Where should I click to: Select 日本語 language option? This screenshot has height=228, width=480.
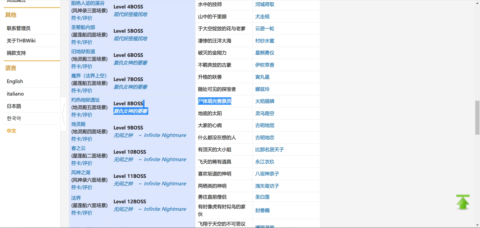coord(14,106)
